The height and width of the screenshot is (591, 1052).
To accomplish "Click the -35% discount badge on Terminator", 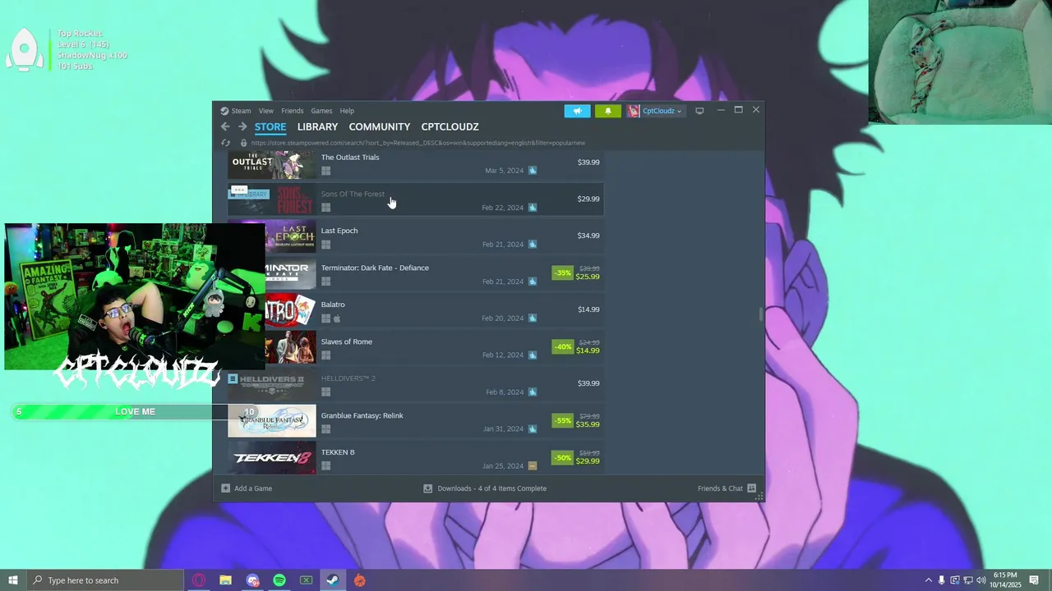I will [562, 273].
